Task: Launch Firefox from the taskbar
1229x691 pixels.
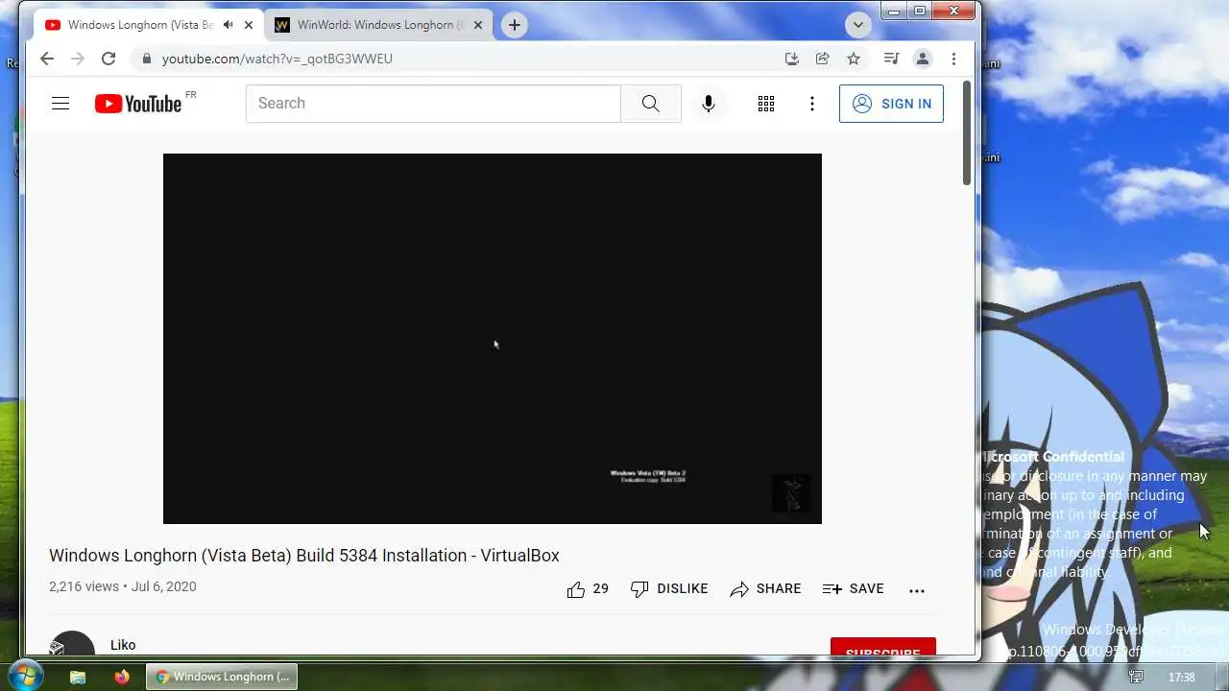Action: click(121, 677)
